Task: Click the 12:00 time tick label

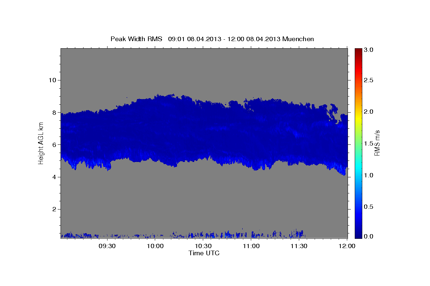Action: coord(347,246)
